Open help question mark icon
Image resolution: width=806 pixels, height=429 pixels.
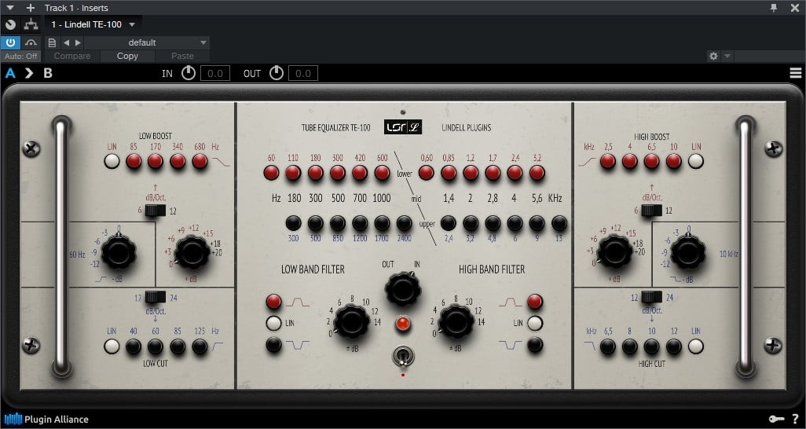[x=795, y=420]
